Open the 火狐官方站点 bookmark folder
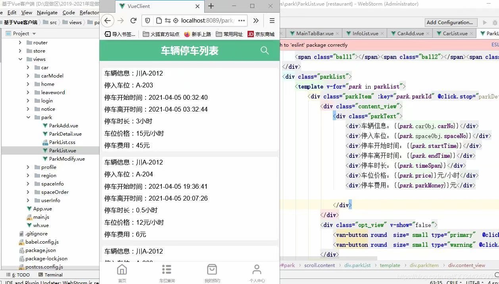 161,34
